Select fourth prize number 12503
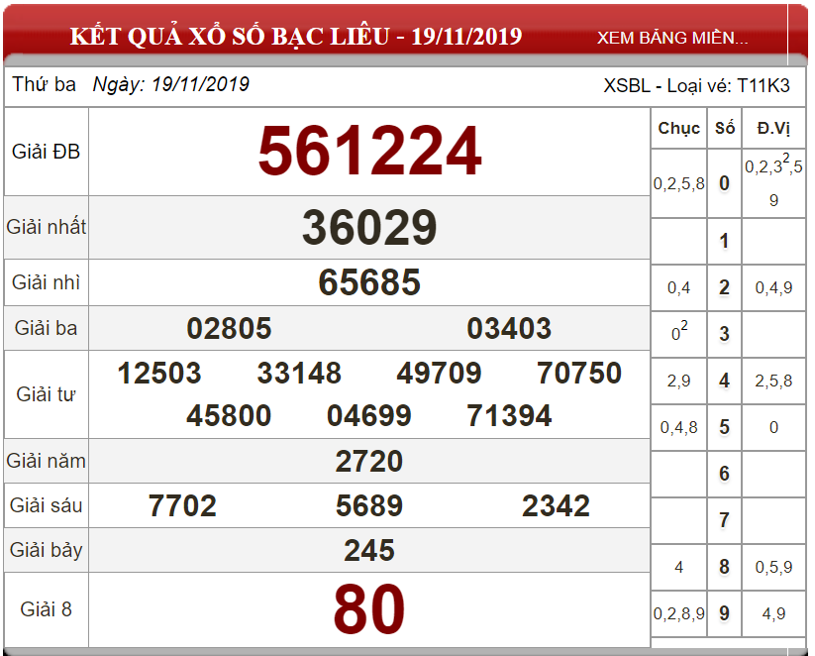The width and height of the screenshot is (815, 656). [x=159, y=373]
